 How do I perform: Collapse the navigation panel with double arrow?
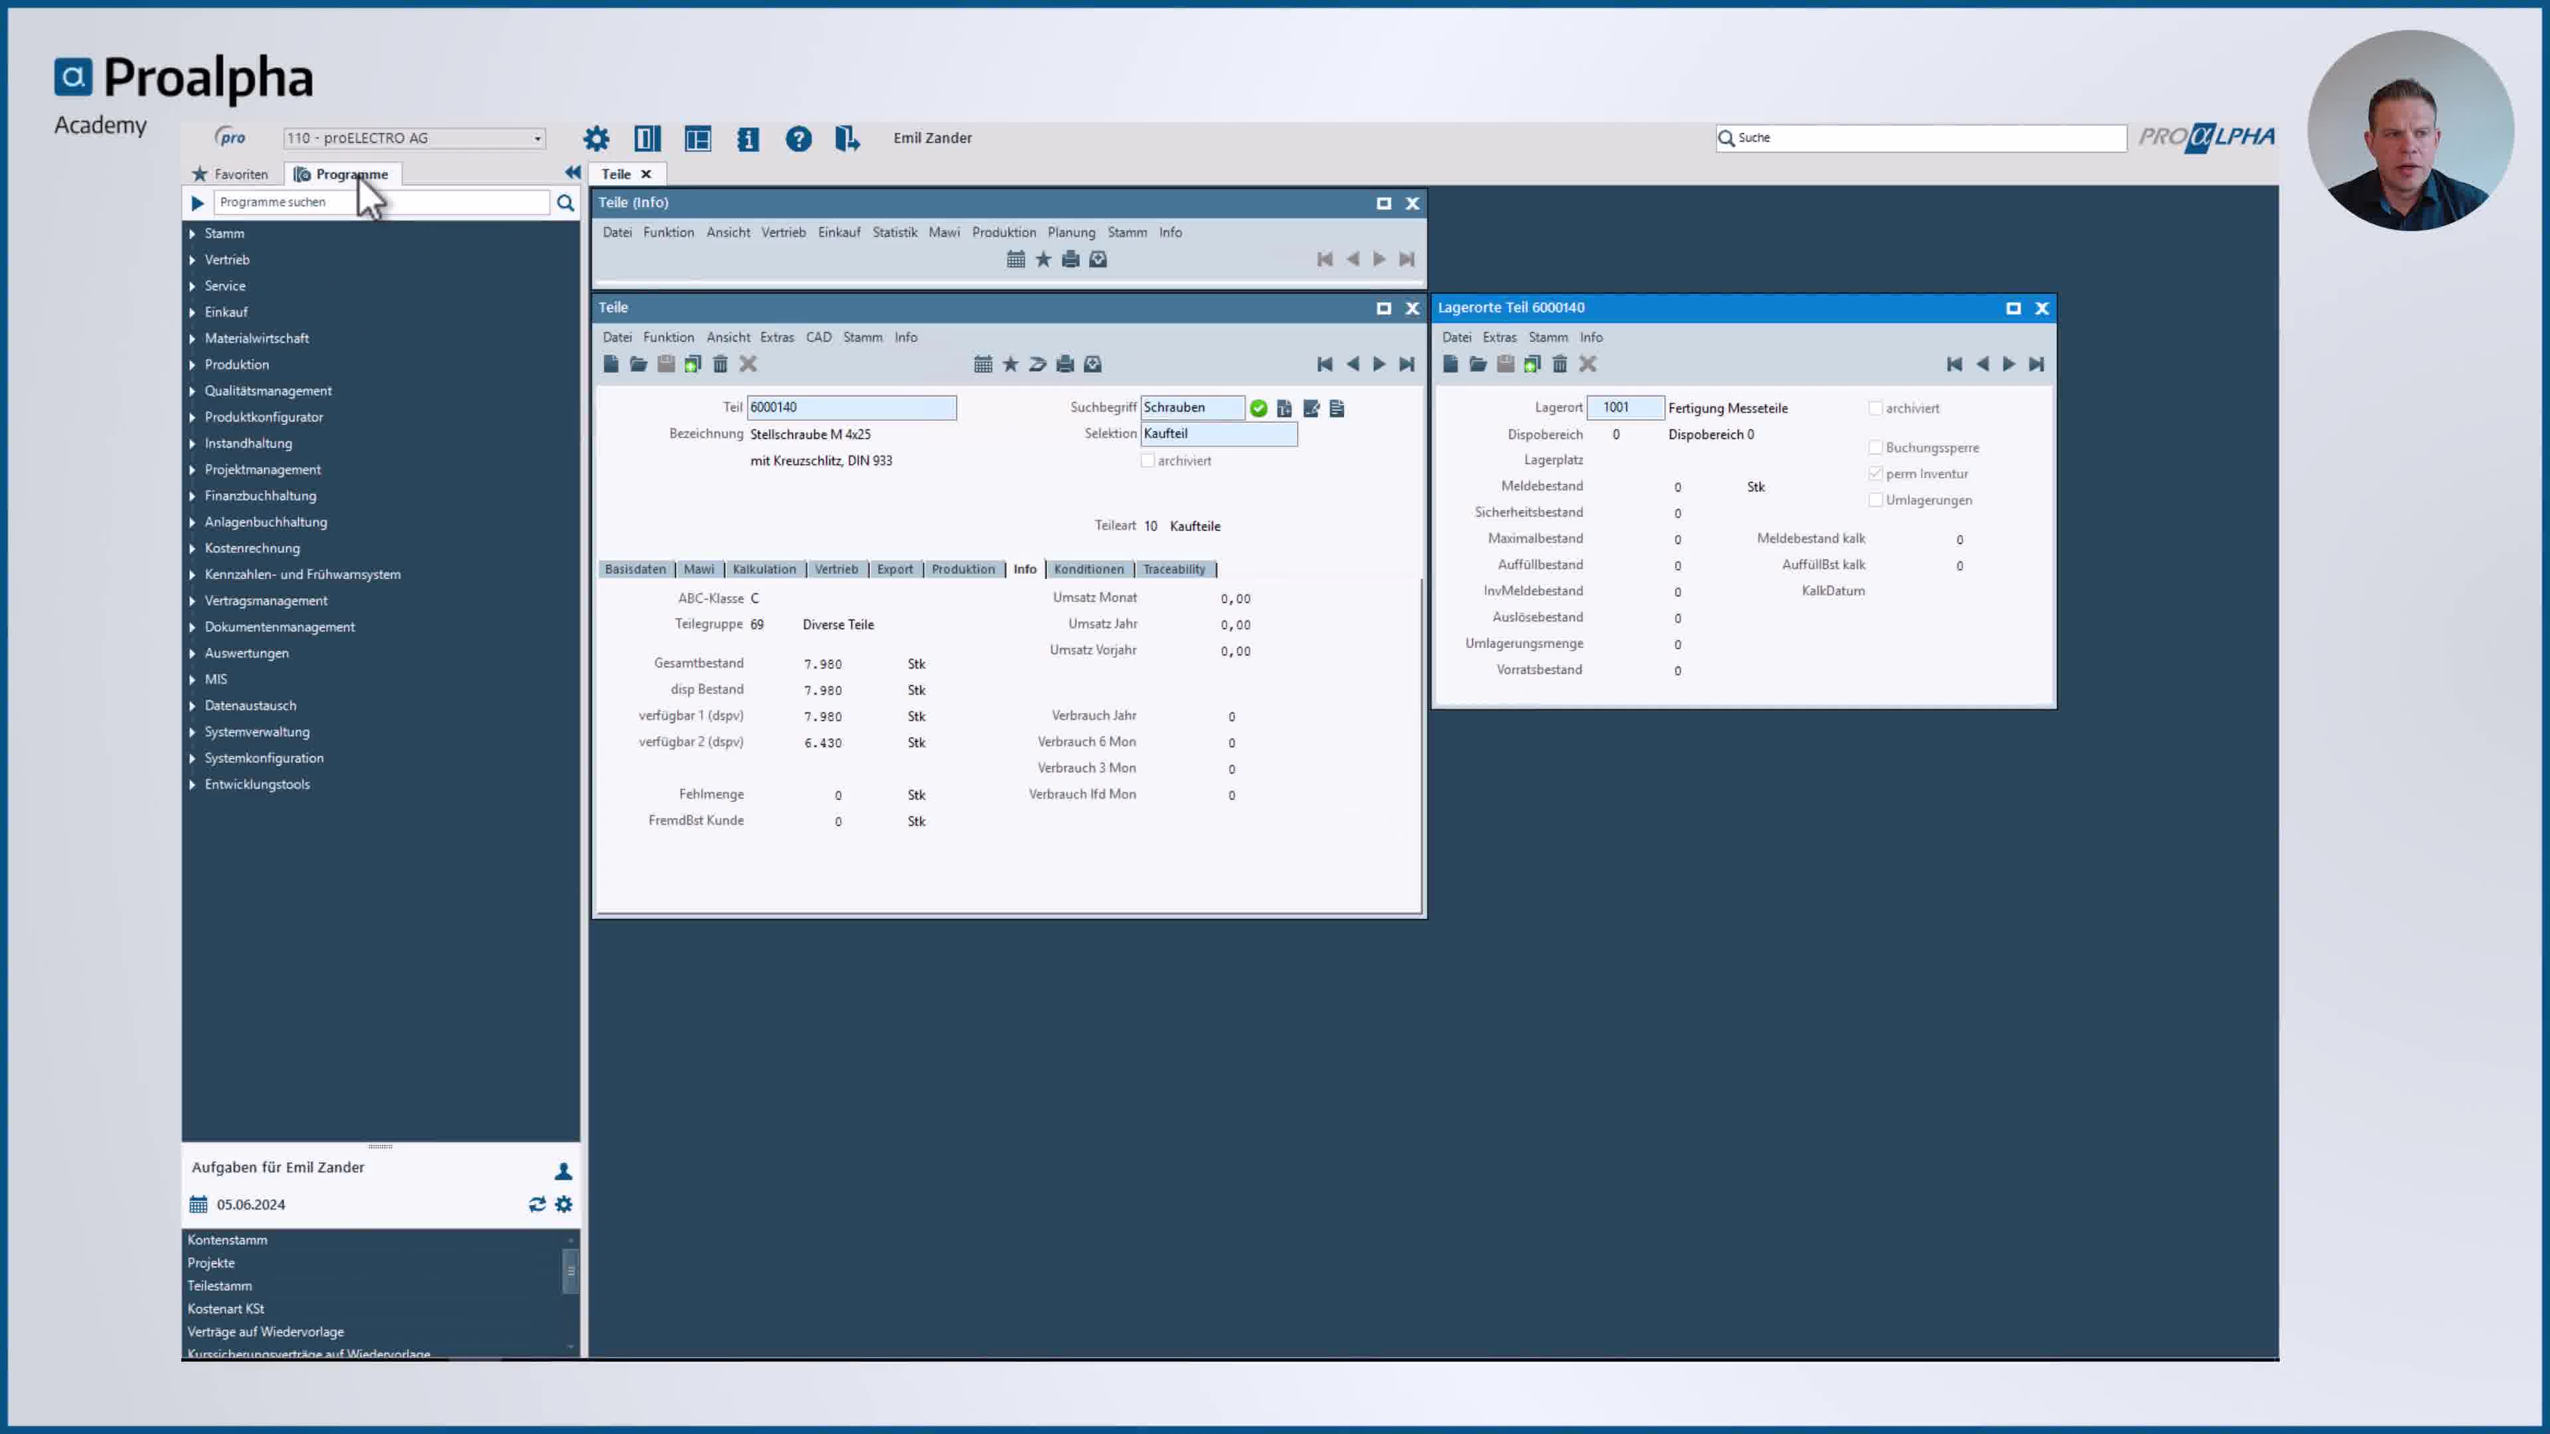coord(572,172)
